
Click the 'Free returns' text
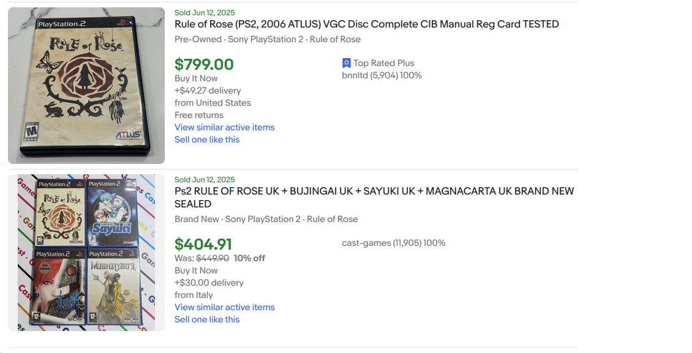[199, 115]
